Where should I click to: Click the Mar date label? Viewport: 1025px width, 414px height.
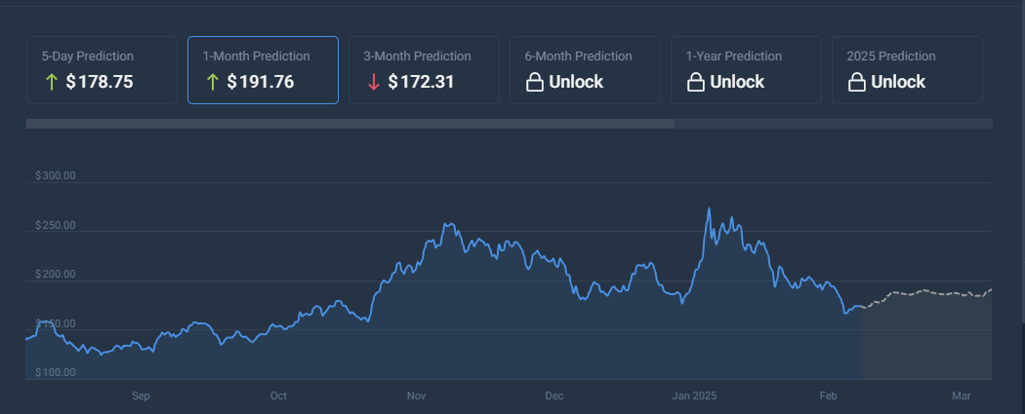[x=962, y=395]
